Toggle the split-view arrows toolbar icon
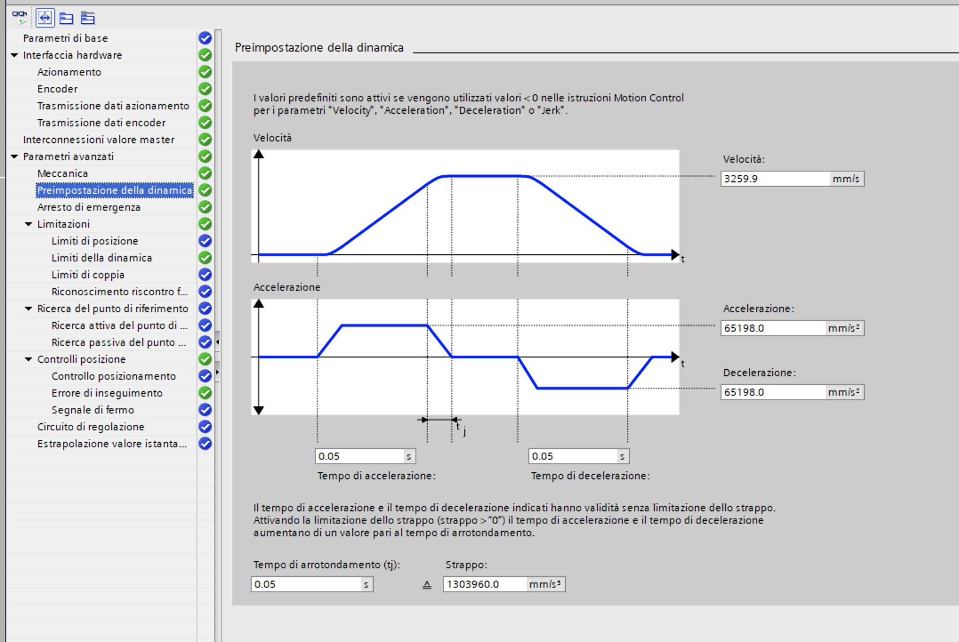Image resolution: width=959 pixels, height=642 pixels. pos(45,18)
